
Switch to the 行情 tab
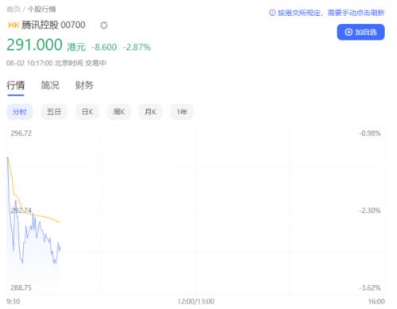[x=15, y=85]
